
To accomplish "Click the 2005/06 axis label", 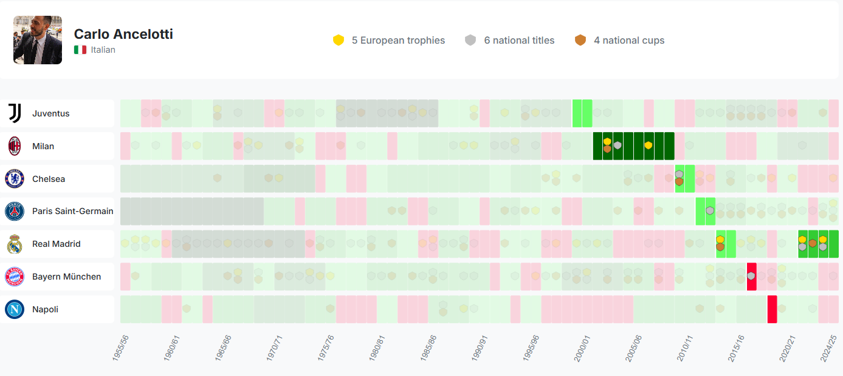I will coord(634,348).
